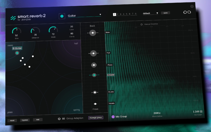
Task: Select state slot 3
Action: coord(121,14)
